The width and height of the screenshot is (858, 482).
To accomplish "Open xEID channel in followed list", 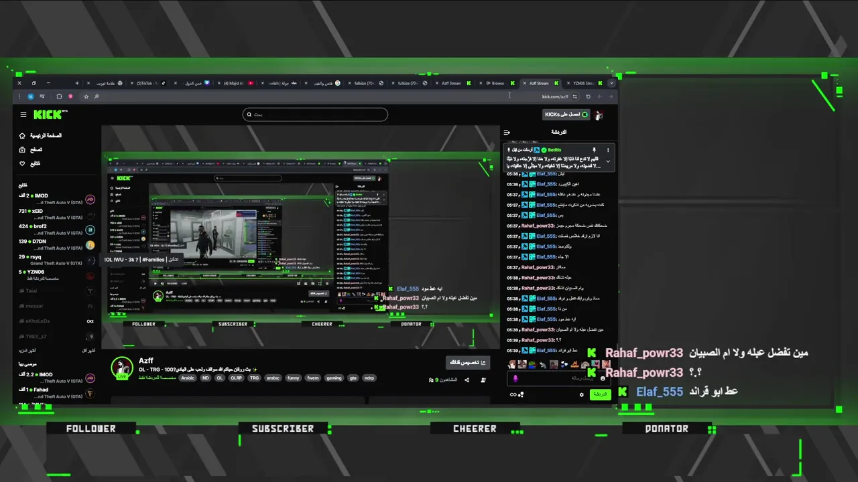I will [57, 214].
